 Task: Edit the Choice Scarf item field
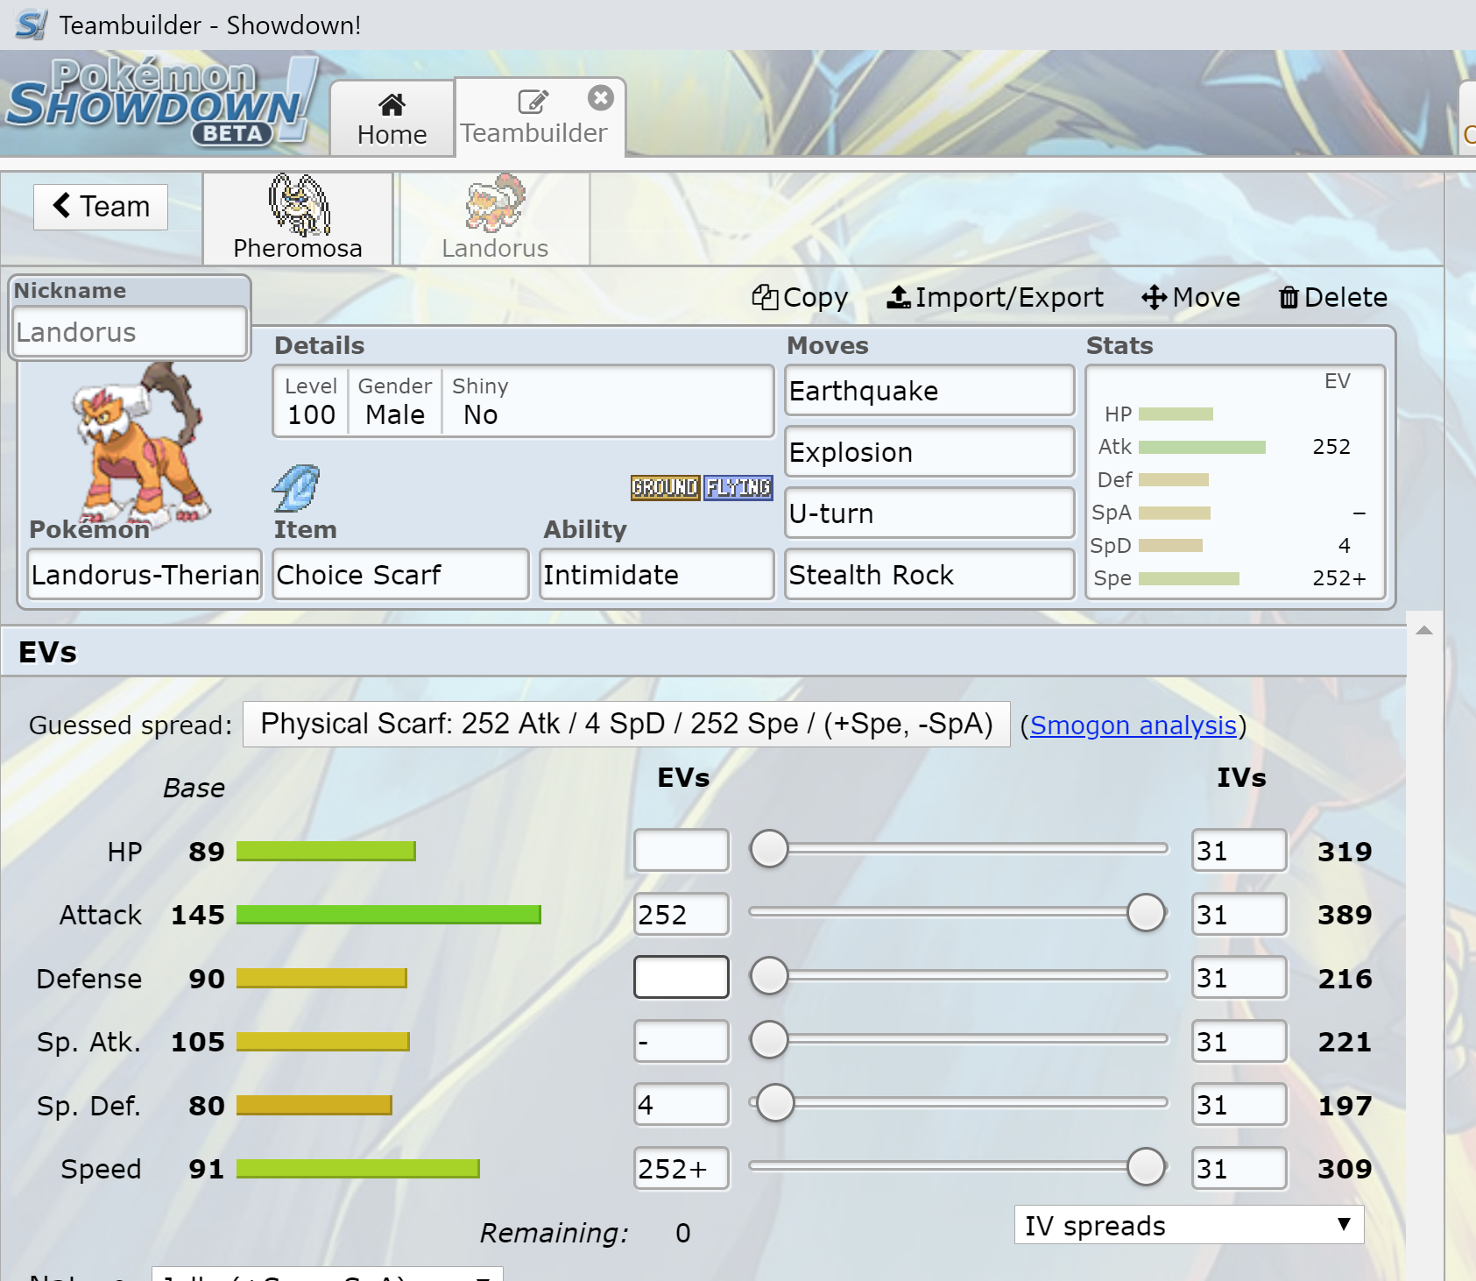pos(400,575)
